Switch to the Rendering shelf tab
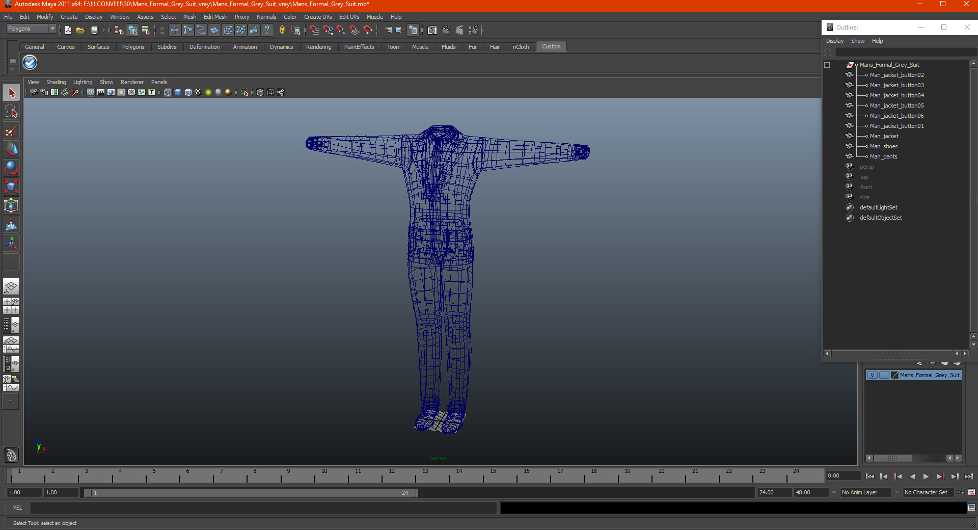 point(318,47)
